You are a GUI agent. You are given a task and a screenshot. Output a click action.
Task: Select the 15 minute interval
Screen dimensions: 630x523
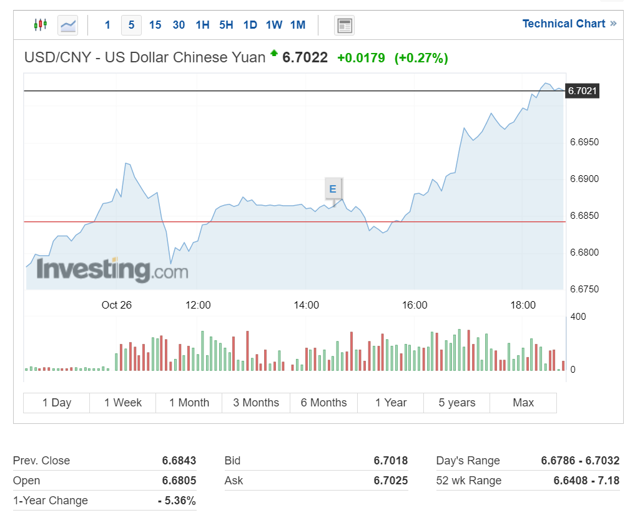point(155,25)
